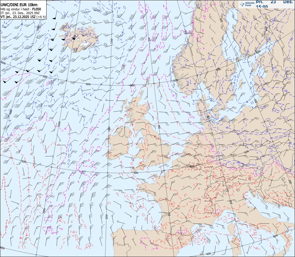Click the '20W' meridian label west of Ireland

(59, 124)
